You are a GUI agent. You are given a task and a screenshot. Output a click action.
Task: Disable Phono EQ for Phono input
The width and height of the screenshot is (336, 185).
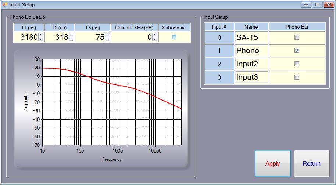(x=297, y=51)
